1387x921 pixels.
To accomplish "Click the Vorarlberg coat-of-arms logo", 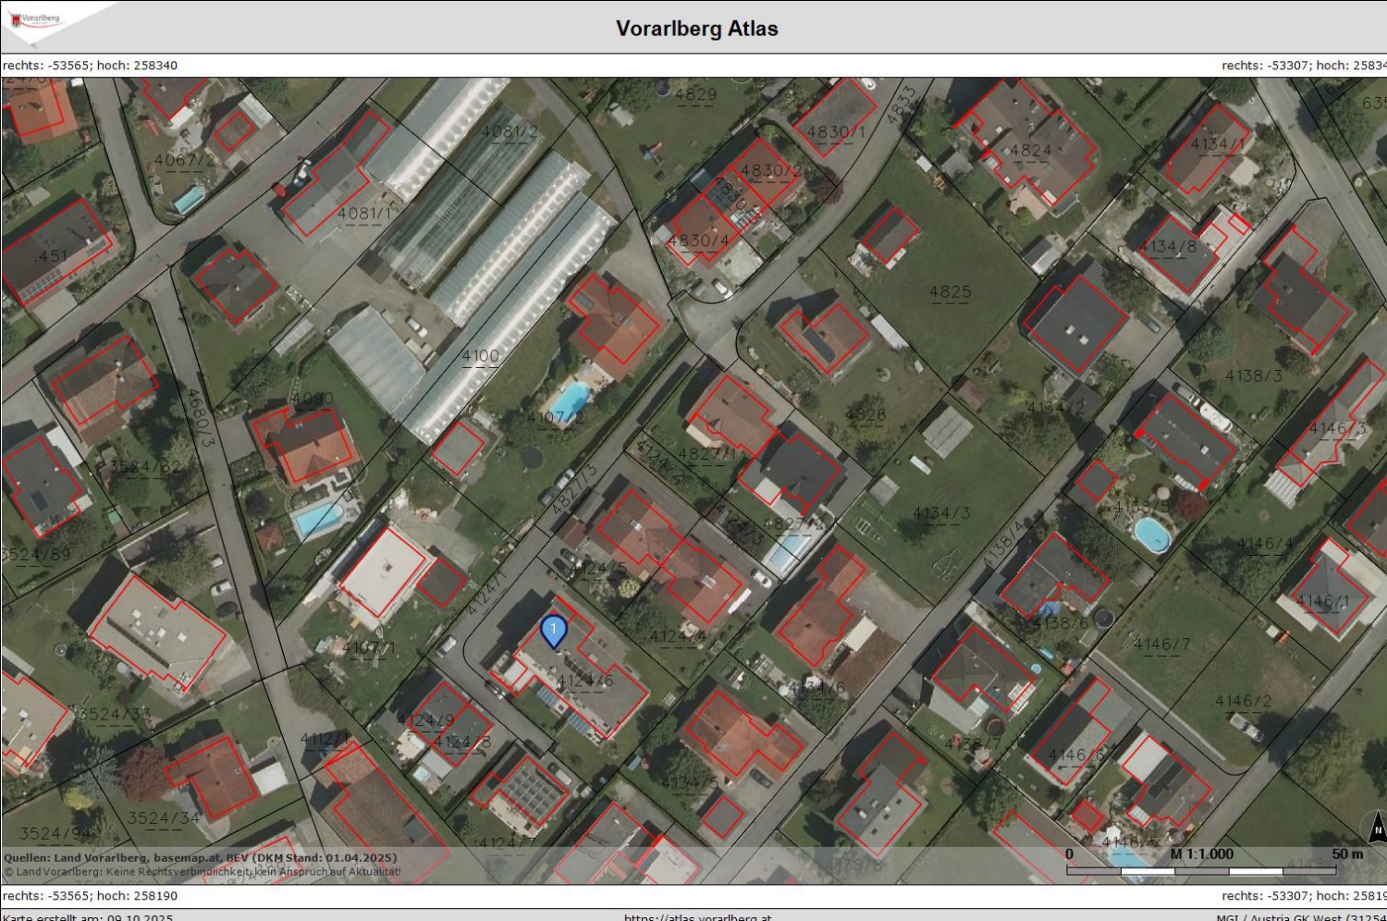I will tap(35, 20).
